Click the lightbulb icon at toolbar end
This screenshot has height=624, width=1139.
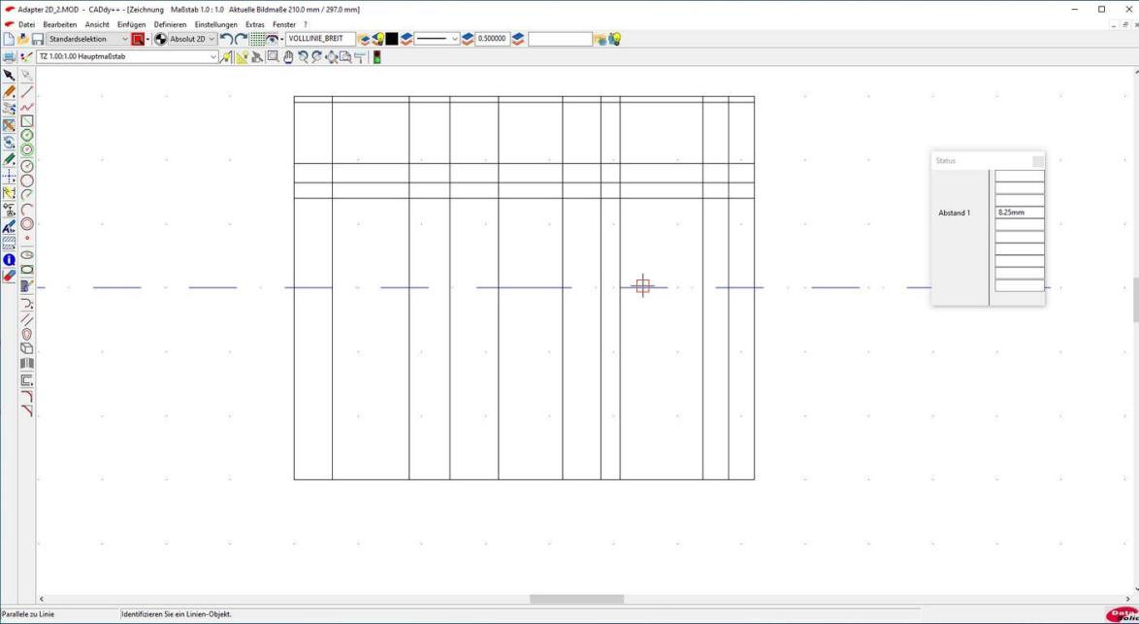point(614,39)
